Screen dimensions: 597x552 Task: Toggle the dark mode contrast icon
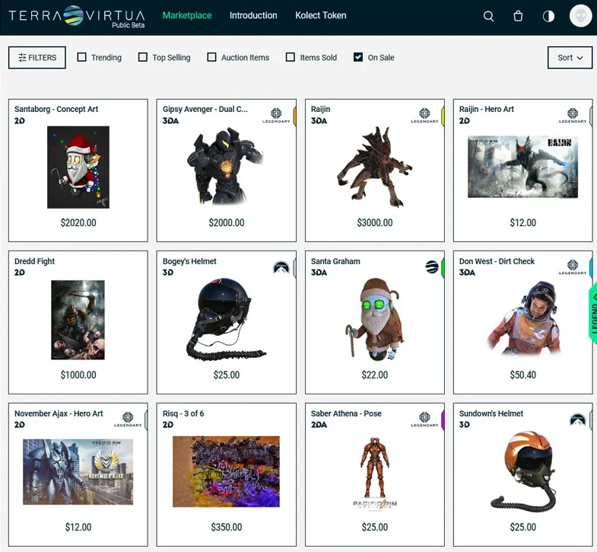pyautogui.click(x=548, y=16)
